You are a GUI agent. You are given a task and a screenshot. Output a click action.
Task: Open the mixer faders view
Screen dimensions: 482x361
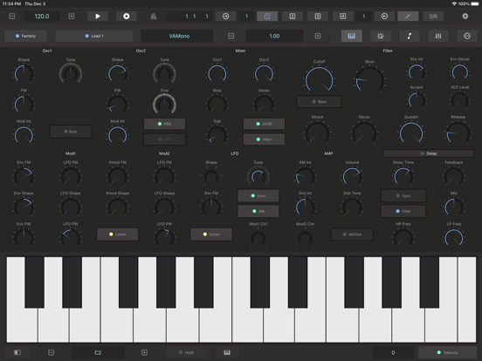438,36
